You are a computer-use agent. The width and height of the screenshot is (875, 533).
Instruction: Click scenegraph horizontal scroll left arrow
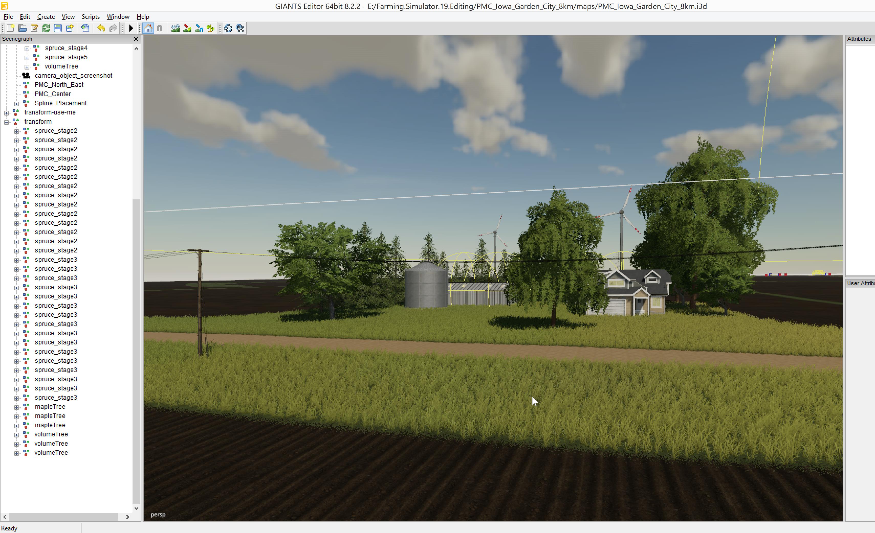pos(5,517)
